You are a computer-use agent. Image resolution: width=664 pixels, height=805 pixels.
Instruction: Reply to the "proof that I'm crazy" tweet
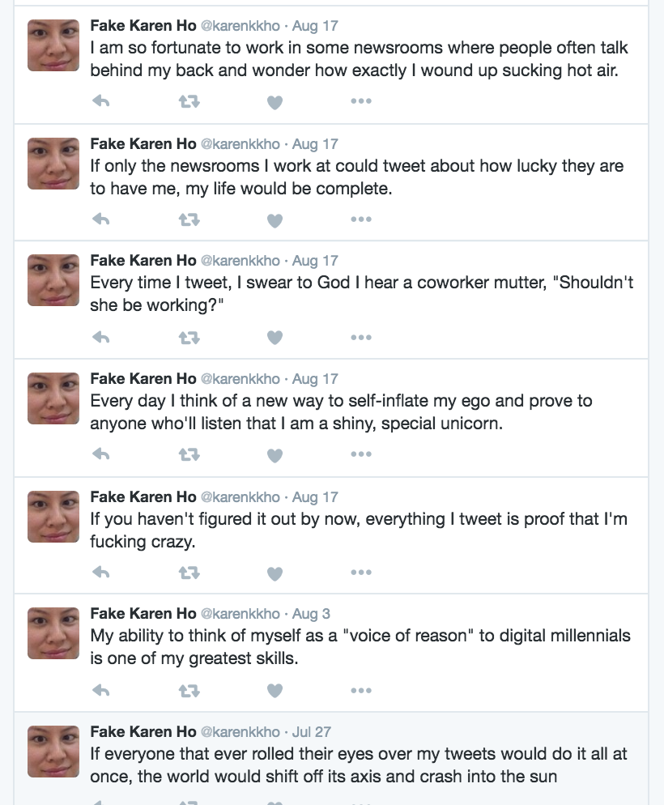[x=100, y=573]
